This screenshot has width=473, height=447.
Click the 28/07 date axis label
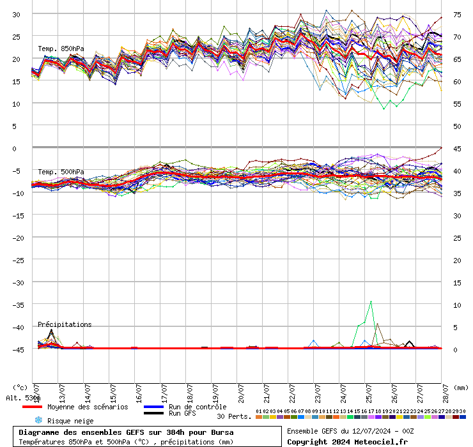click(x=446, y=393)
